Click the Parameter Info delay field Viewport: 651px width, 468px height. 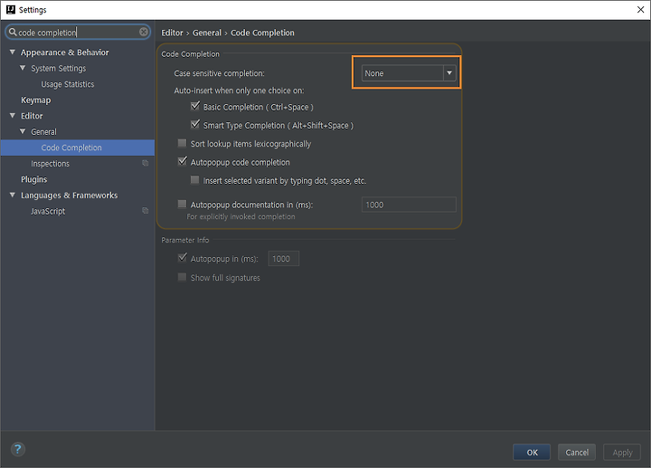284,259
